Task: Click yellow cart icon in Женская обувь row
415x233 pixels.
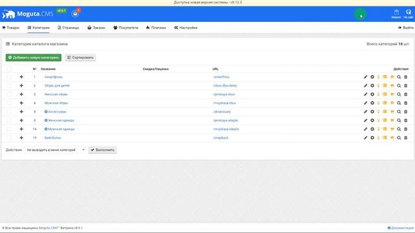Action: pos(392,94)
